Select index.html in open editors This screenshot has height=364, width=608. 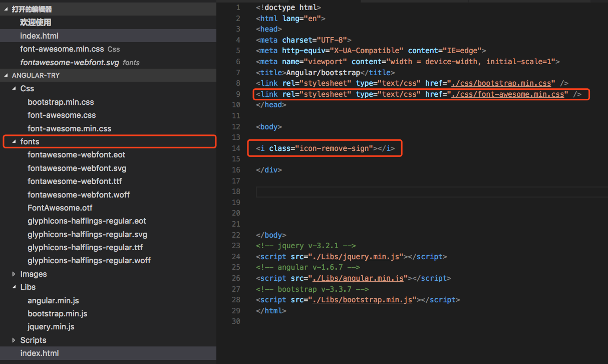point(40,36)
